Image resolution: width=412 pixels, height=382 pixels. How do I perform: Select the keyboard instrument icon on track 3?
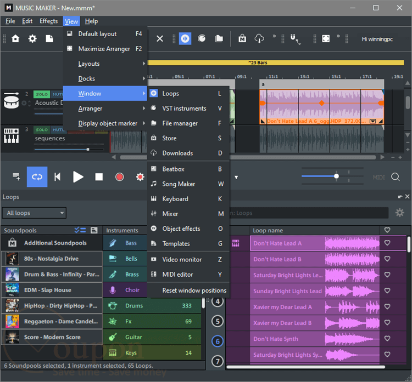[12, 135]
